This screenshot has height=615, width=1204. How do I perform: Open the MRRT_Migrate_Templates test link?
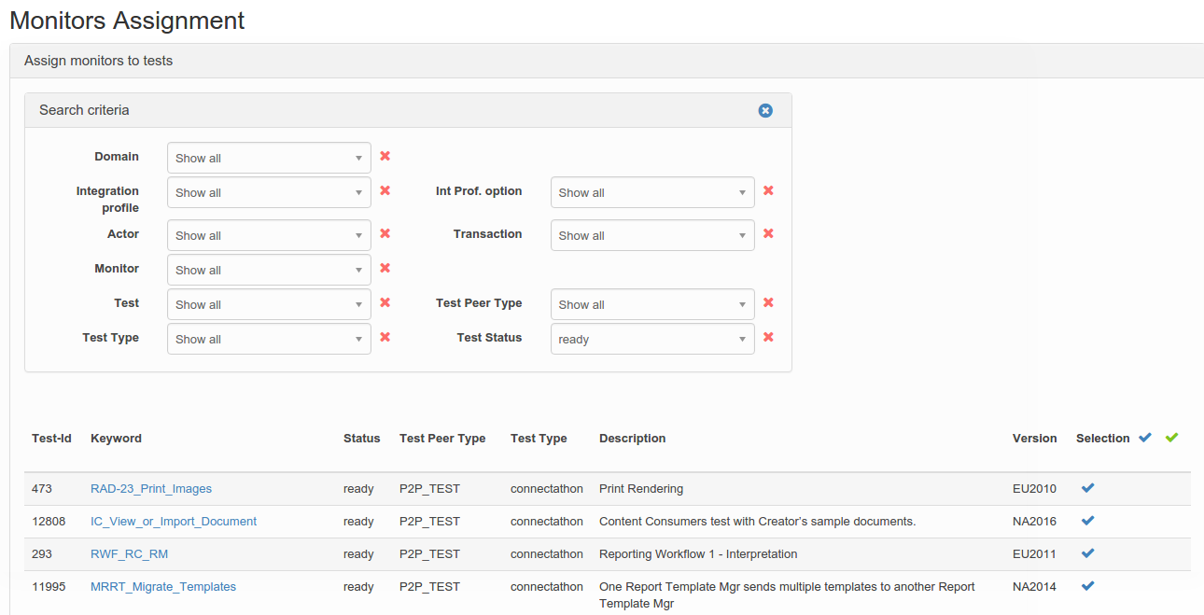(163, 587)
